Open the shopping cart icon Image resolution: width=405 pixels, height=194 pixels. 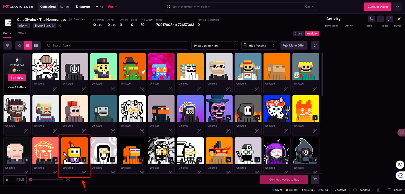tap(315, 180)
